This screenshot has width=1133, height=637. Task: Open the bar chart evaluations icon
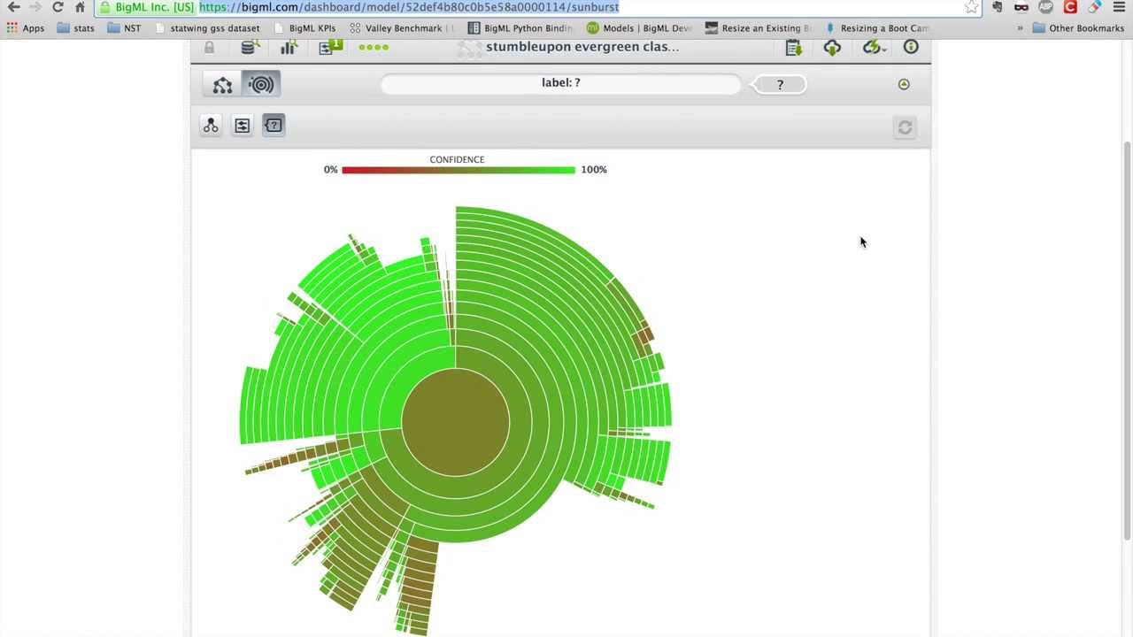(x=288, y=48)
